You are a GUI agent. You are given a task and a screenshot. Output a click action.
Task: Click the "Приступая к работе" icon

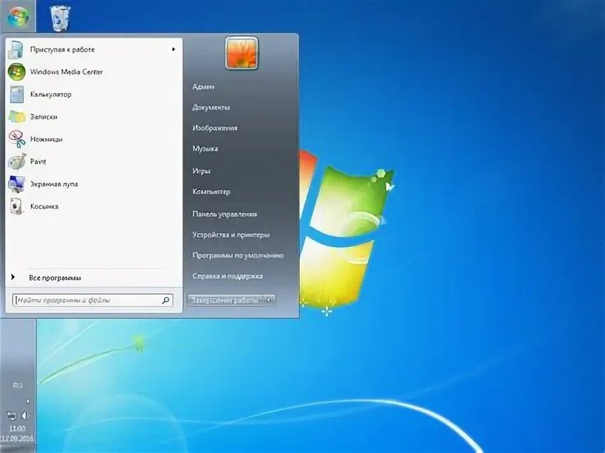click(x=17, y=50)
